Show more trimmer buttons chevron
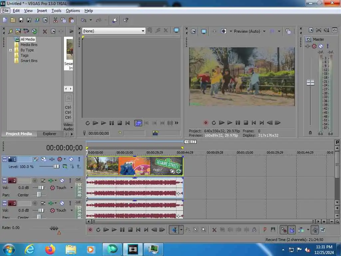Screen dimensions: 341x256 (176, 123)
